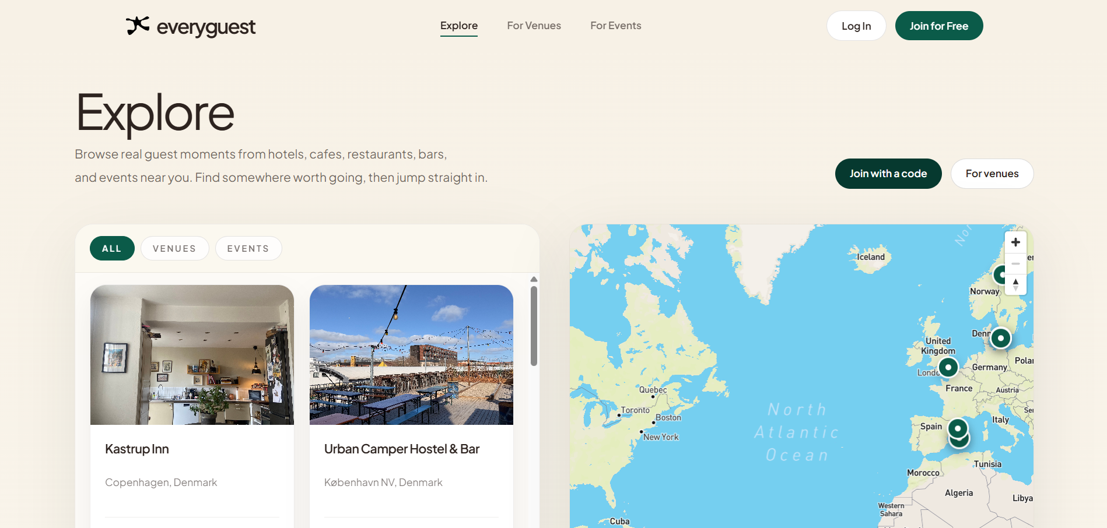Go to For Events page
Screen dimensions: 1107x528
click(615, 26)
